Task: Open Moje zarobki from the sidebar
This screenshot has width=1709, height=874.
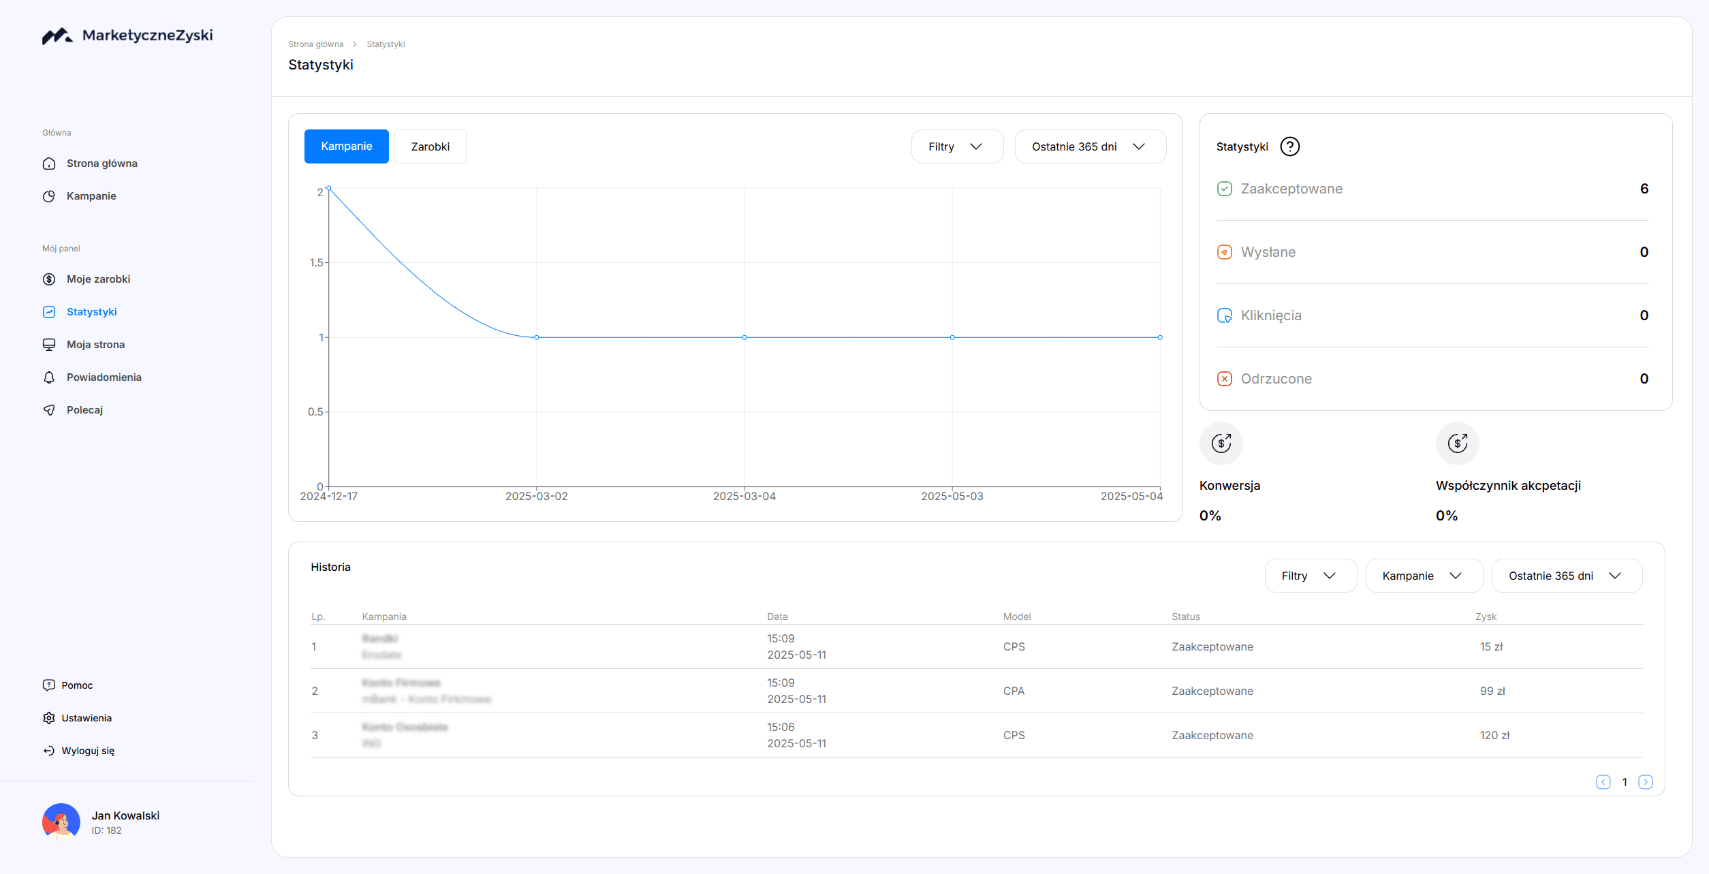Action: (98, 279)
